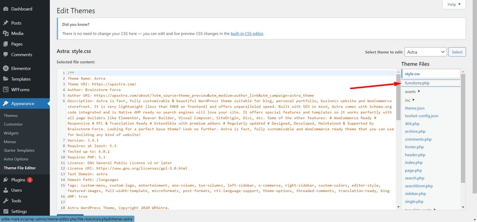This screenshot has height=222, width=477.
Task: Click the Media library icon
Action: point(5,34)
